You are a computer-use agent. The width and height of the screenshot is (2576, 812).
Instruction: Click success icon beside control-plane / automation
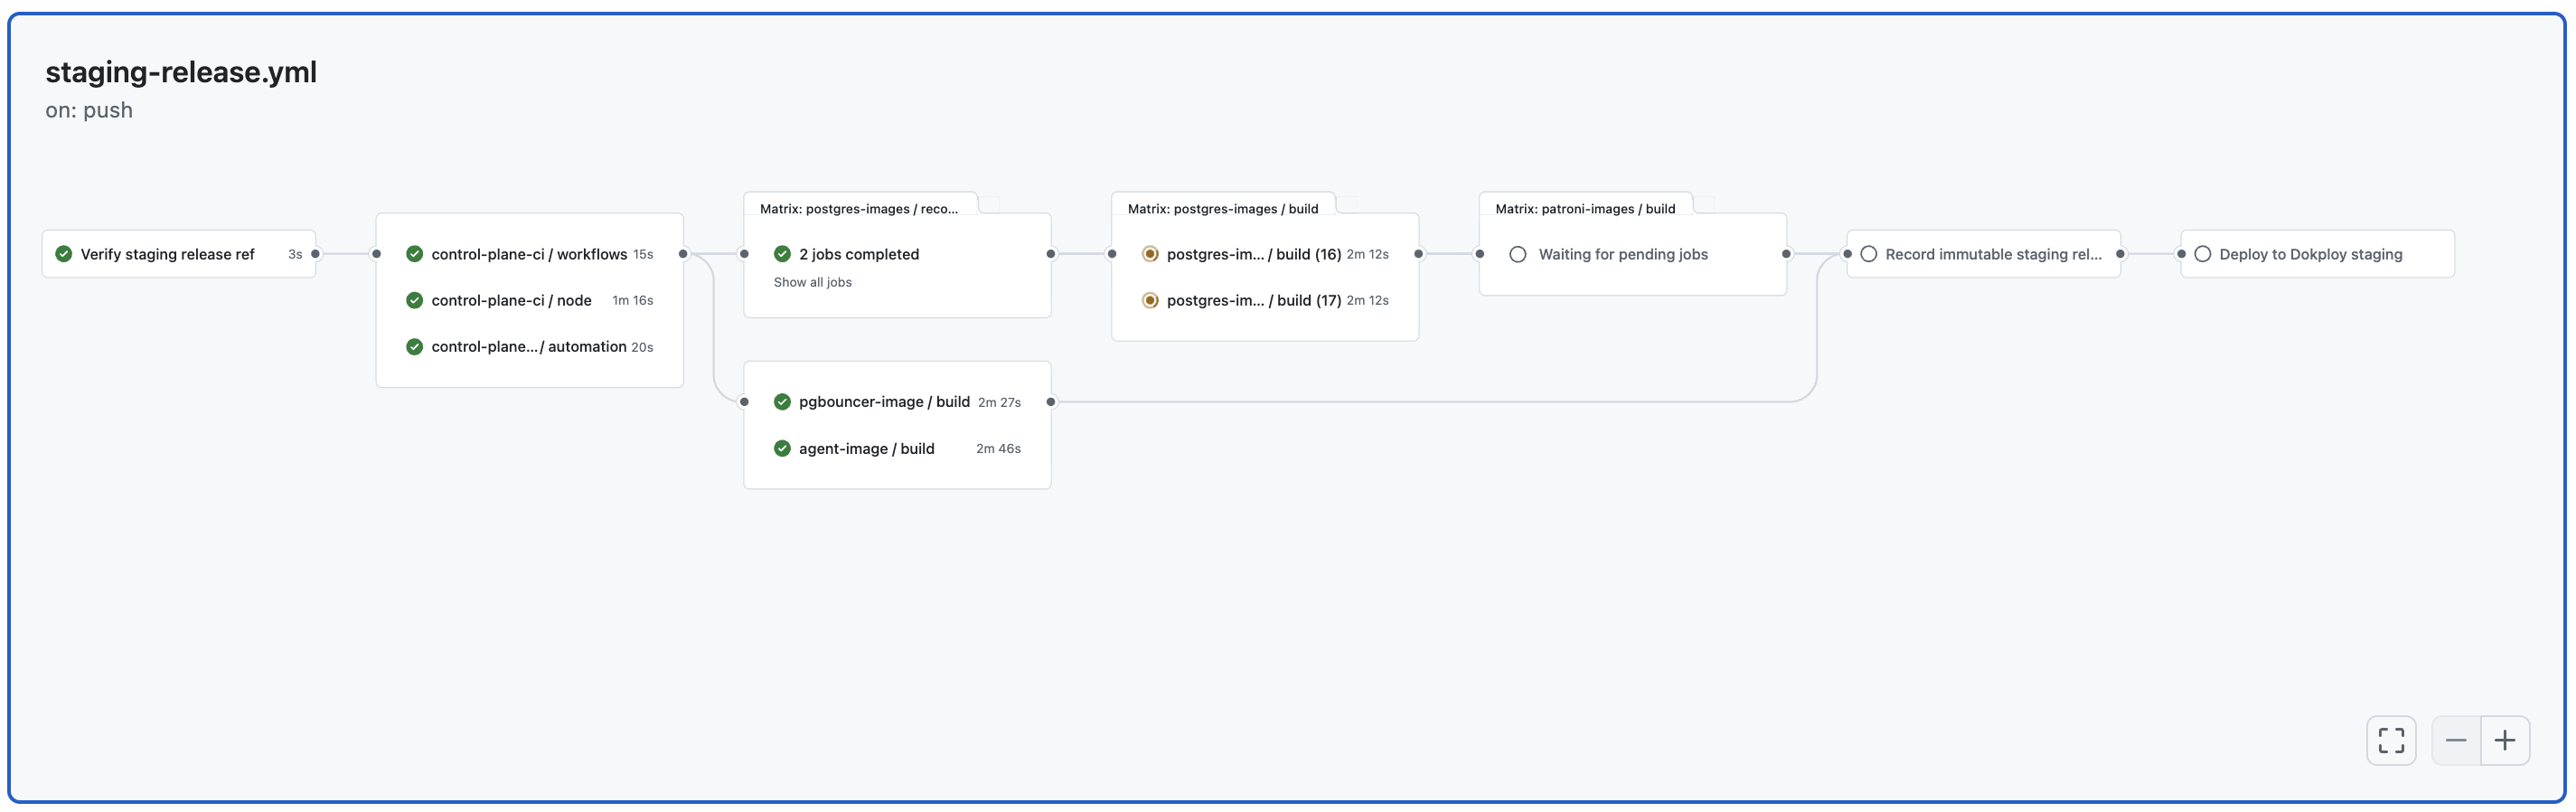(415, 347)
